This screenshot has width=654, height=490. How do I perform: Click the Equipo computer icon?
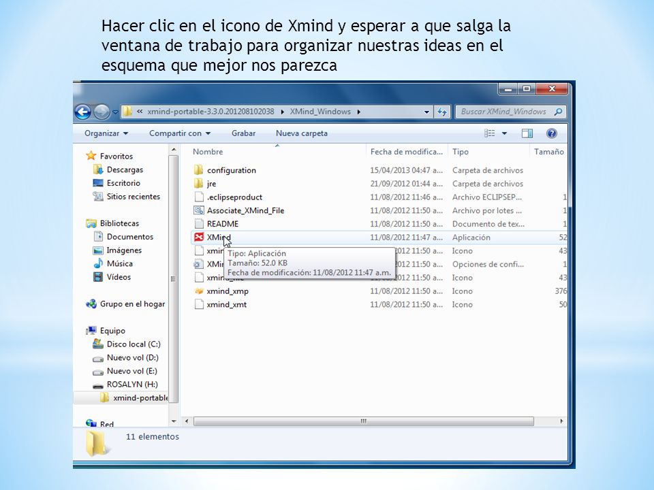(91, 331)
